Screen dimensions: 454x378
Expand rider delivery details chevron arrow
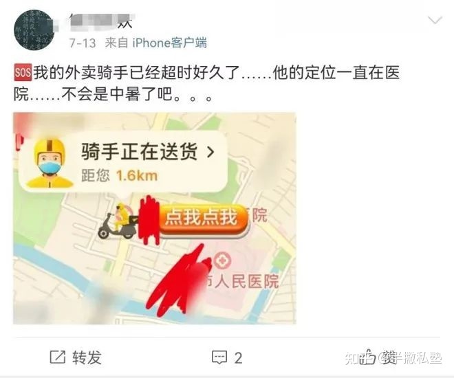pos(211,152)
